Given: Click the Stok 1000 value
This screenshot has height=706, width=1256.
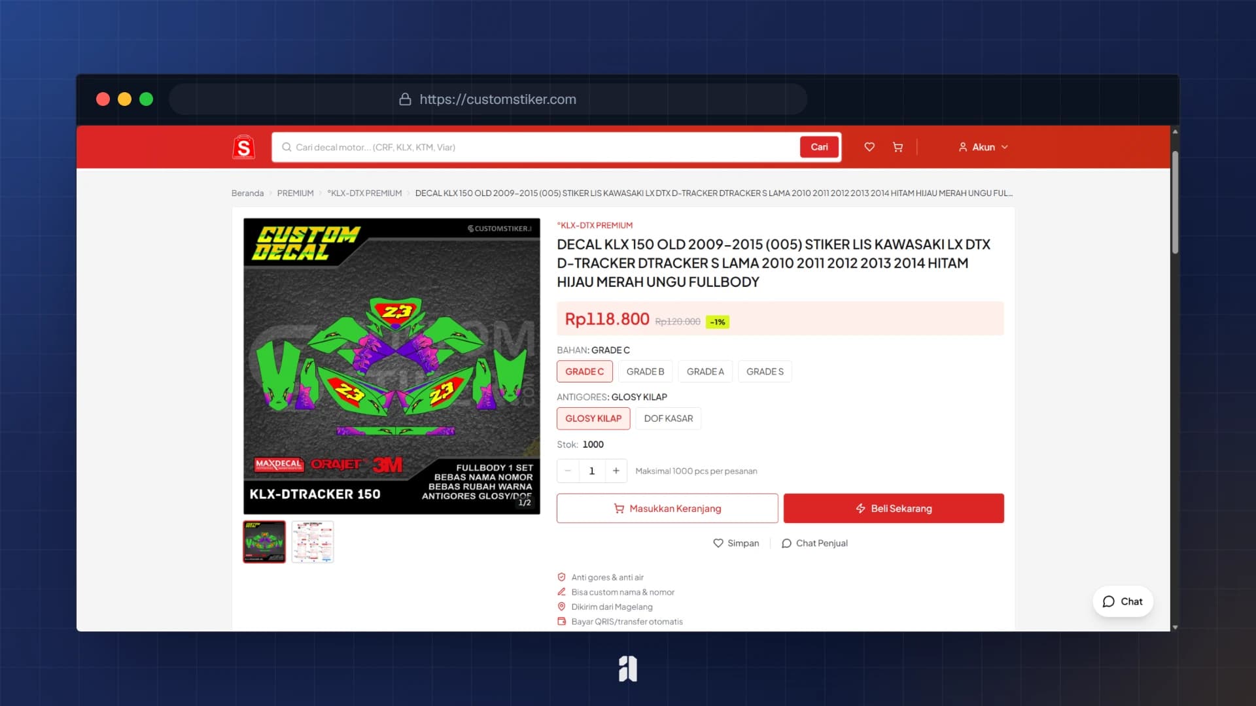Looking at the screenshot, I should pyautogui.click(x=593, y=445).
